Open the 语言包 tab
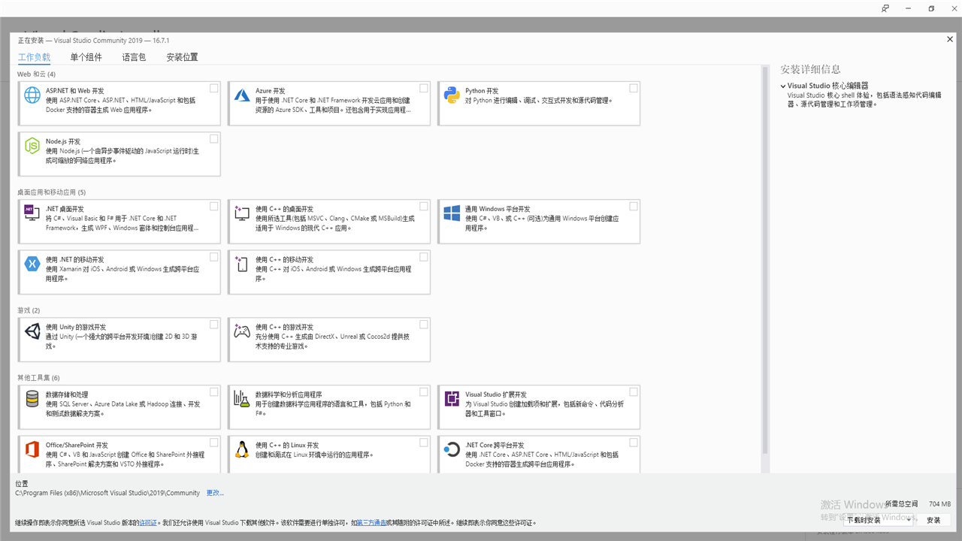 134,56
